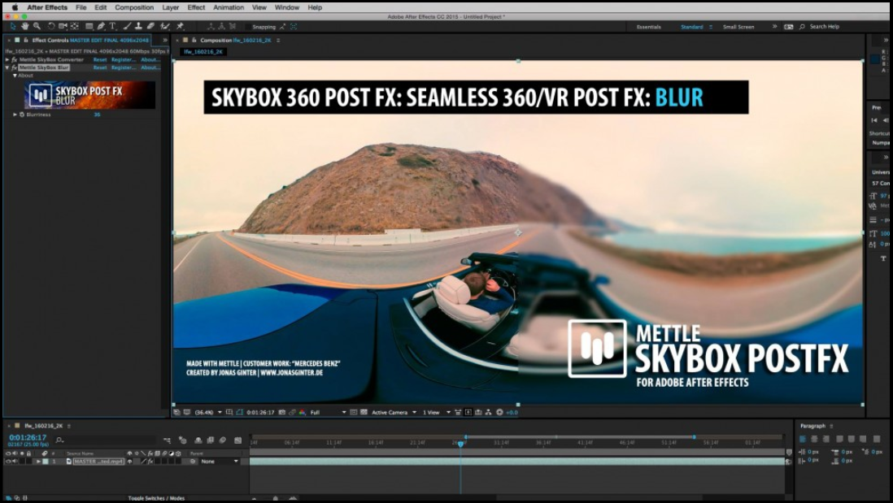Viewport: 893px width, 503px height.
Task: Select the Pan Behind anchor point tool
Action: [75, 26]
